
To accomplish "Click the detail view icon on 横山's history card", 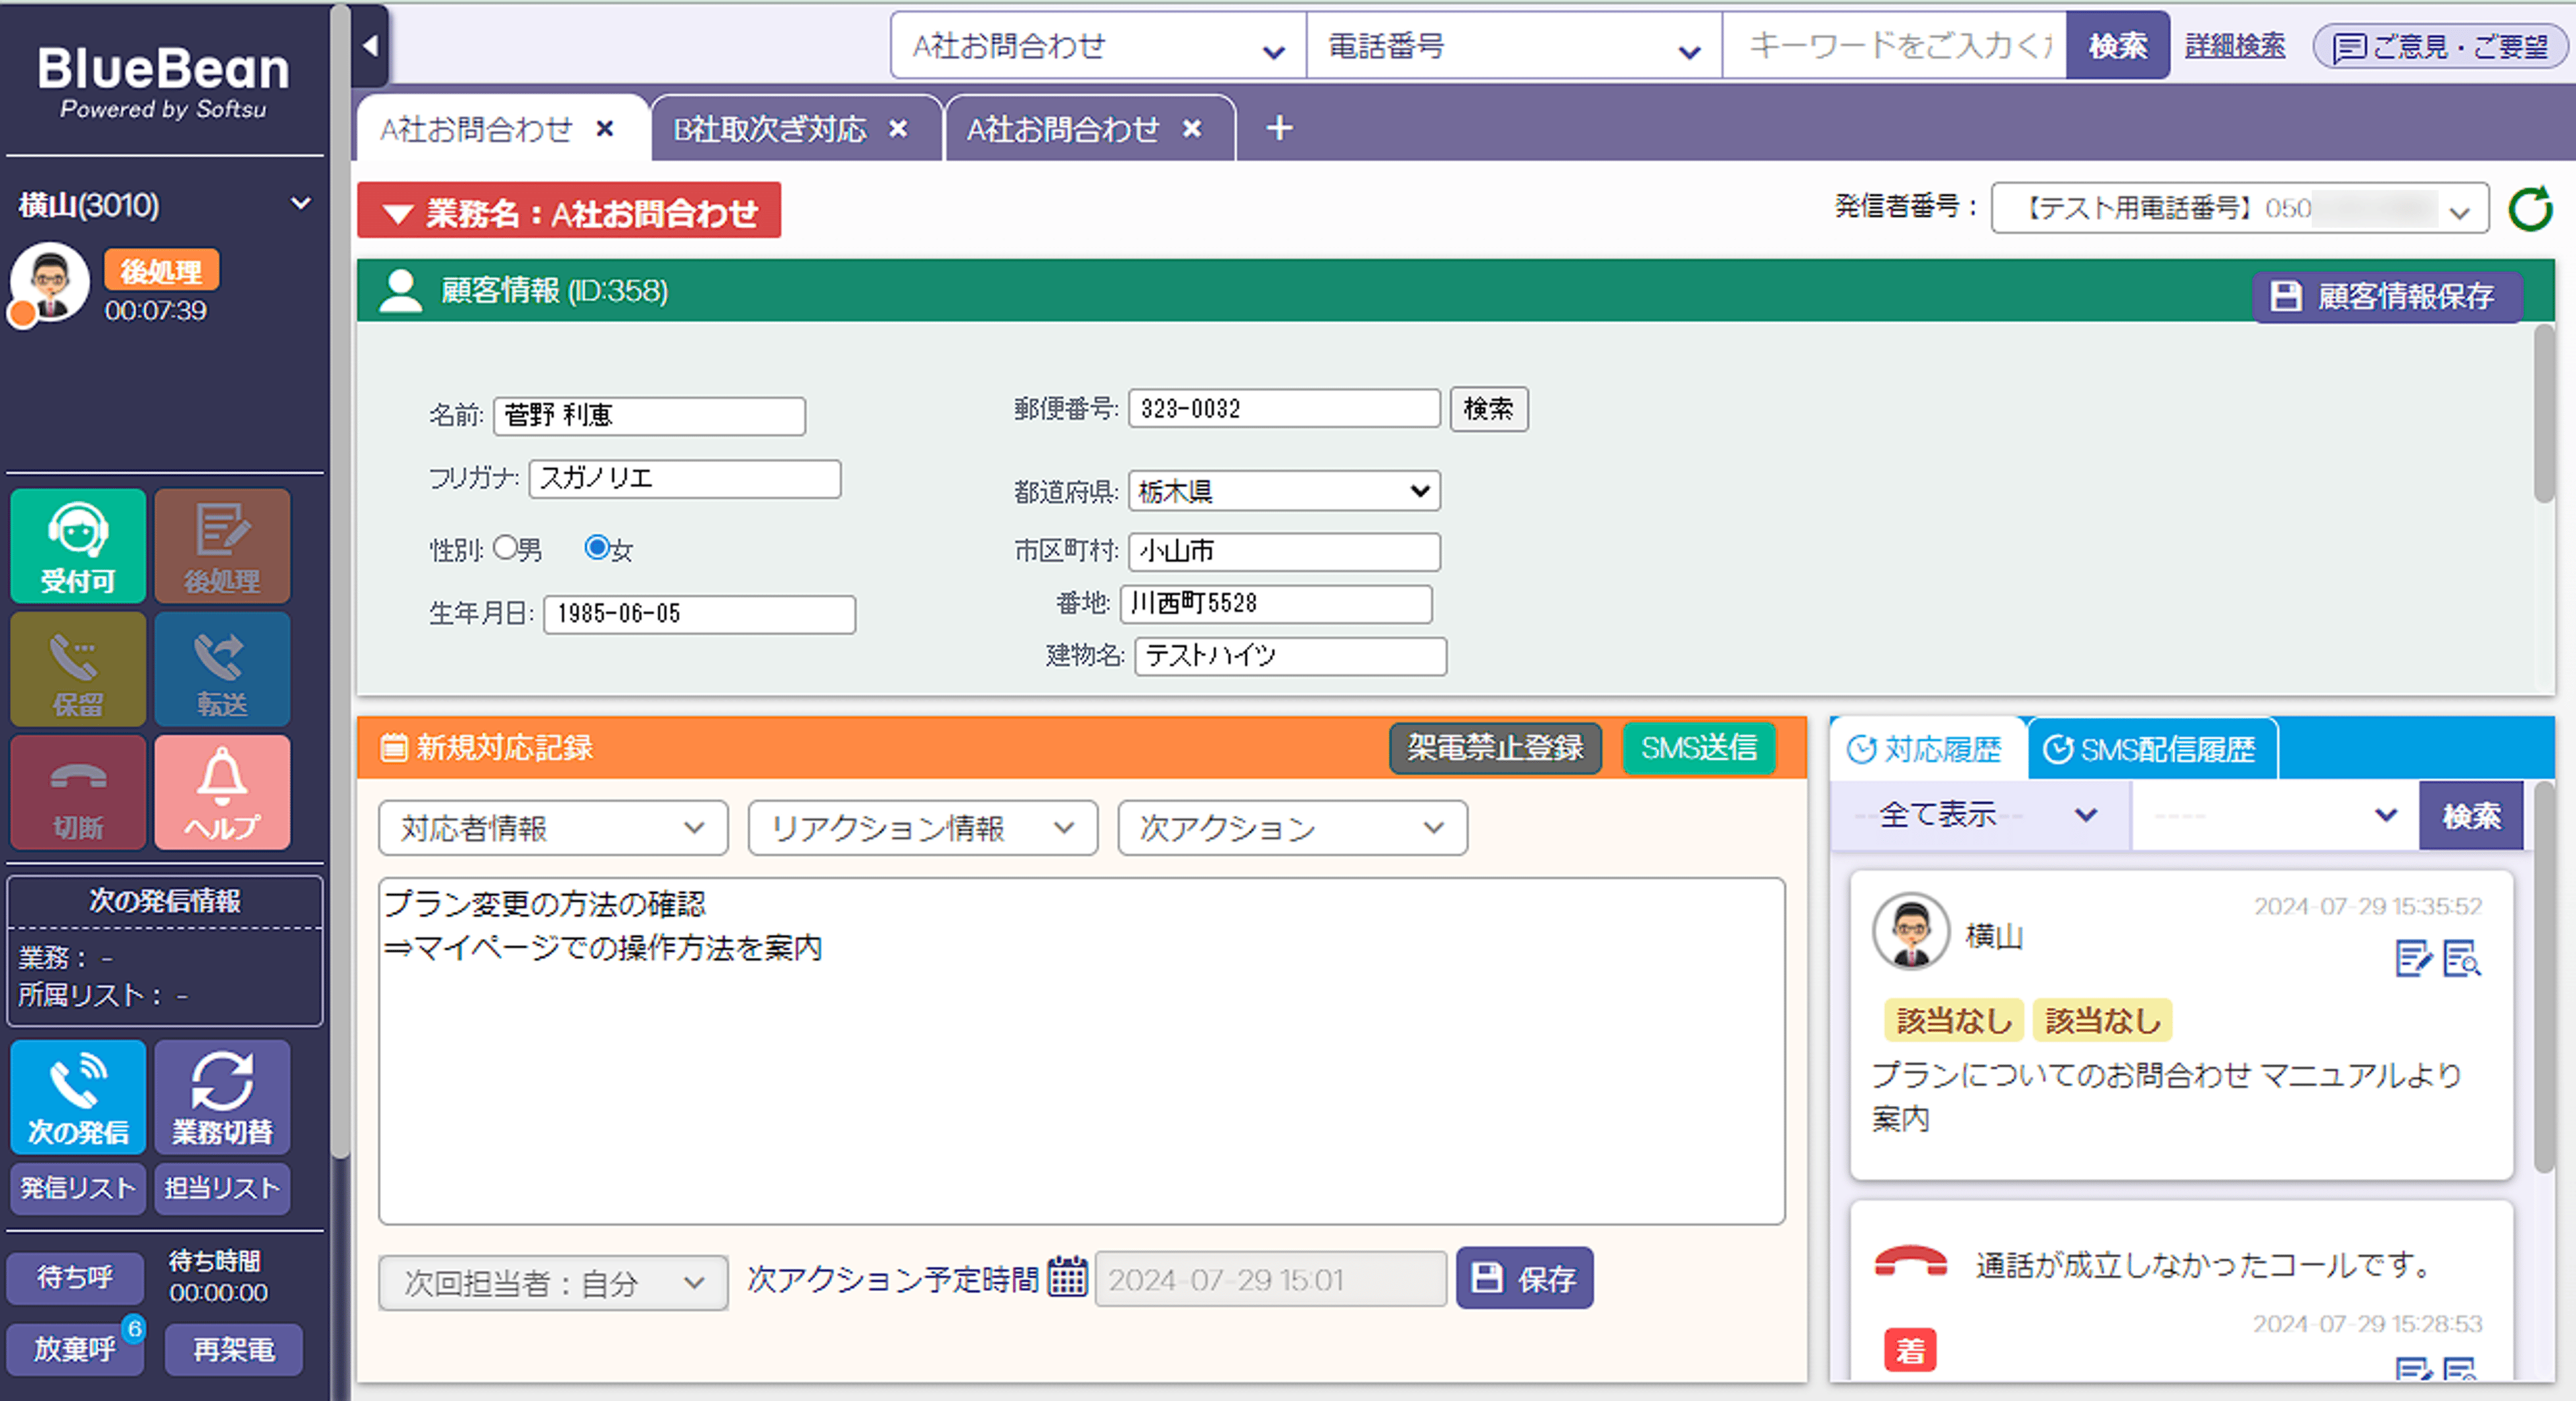I will [x=2462, y=959].
